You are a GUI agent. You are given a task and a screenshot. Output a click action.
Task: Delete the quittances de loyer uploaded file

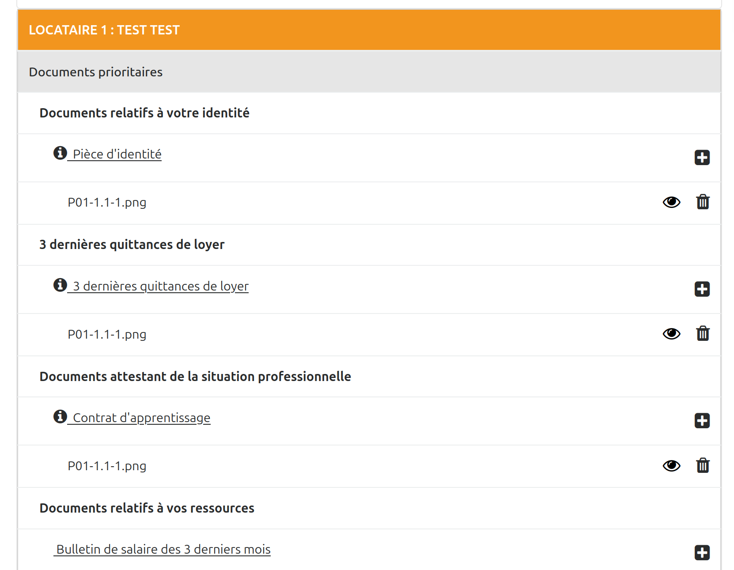coord(703,334)
